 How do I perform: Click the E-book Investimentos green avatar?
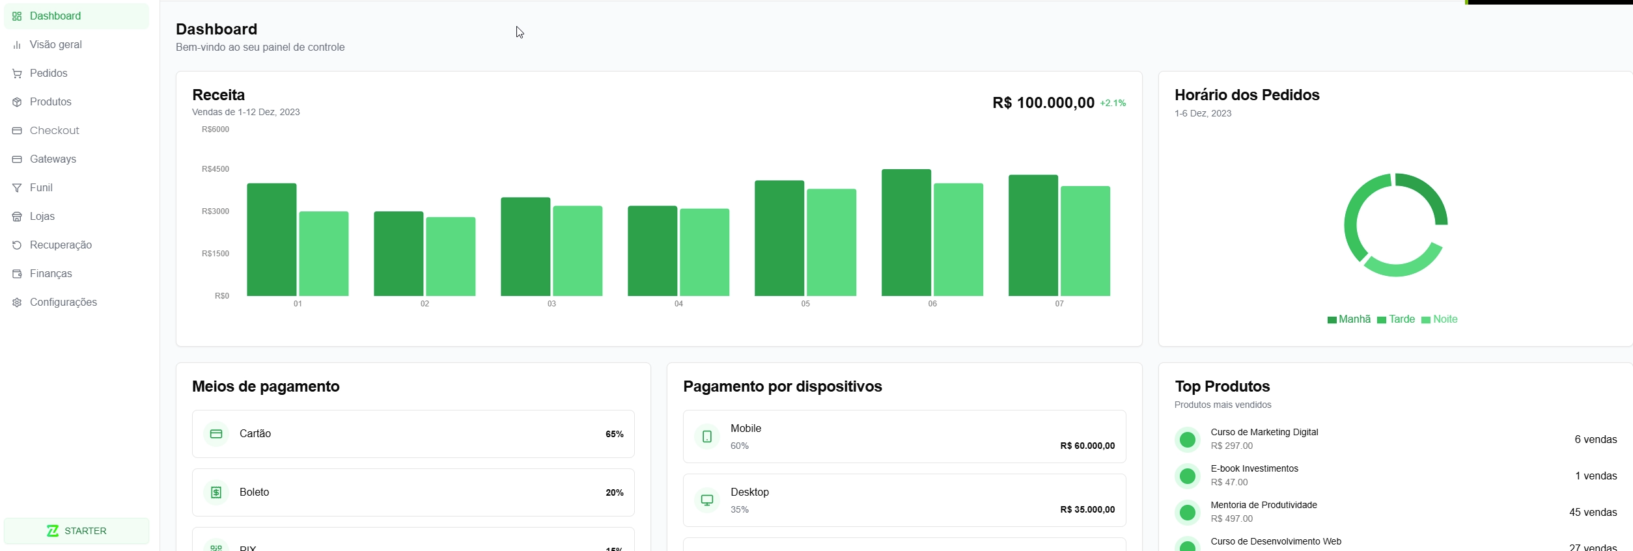[1188, 476]
